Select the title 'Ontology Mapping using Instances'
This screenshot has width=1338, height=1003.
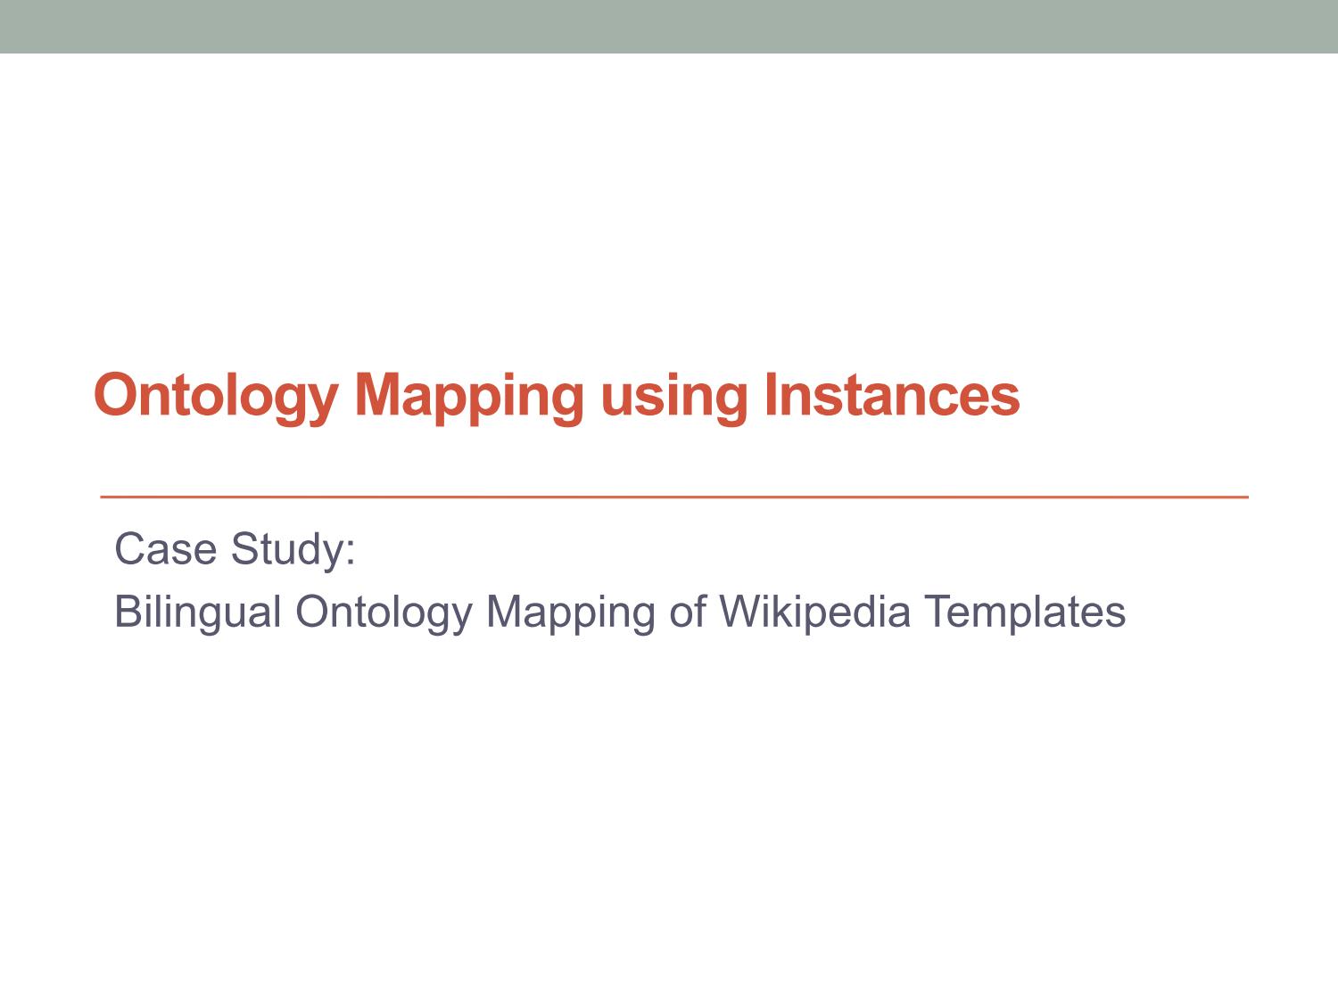coord(557,396)
